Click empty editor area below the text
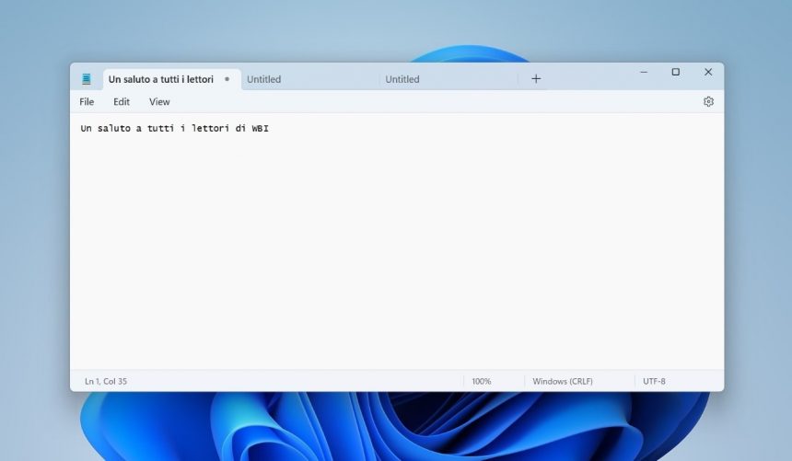Image resolution: width=792 pixels, height=461 pixels. (x=396, y=258)
